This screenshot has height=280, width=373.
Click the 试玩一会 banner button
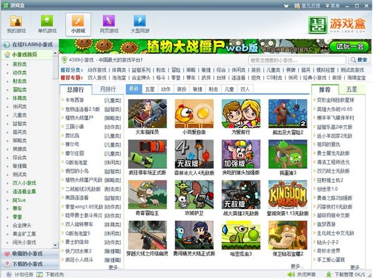350,47
